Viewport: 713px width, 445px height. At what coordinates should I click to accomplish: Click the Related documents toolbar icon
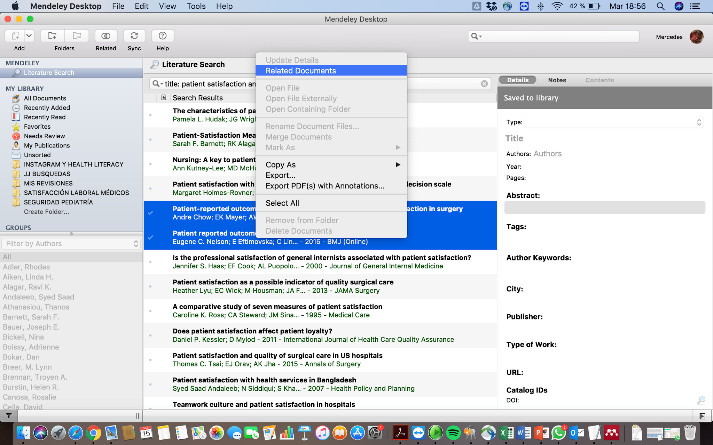[106, 36]
